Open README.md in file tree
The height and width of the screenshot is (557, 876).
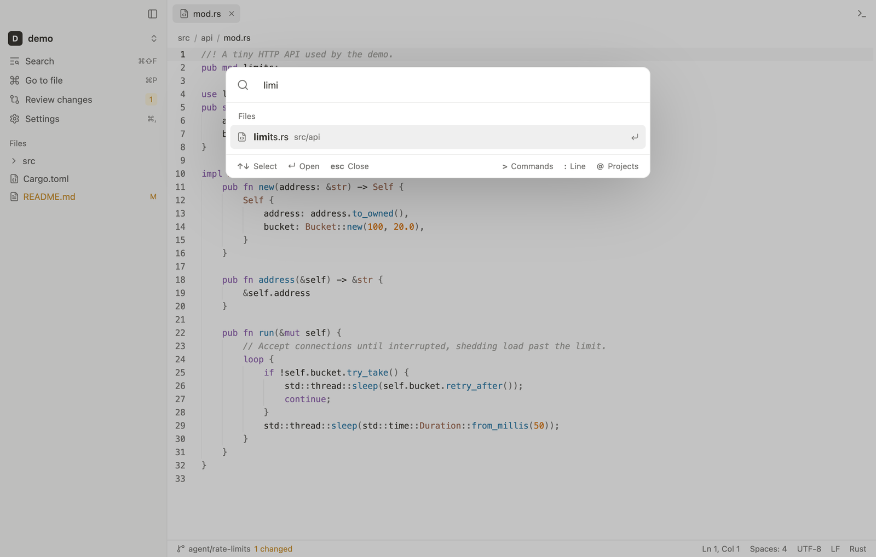click(83, 196)
